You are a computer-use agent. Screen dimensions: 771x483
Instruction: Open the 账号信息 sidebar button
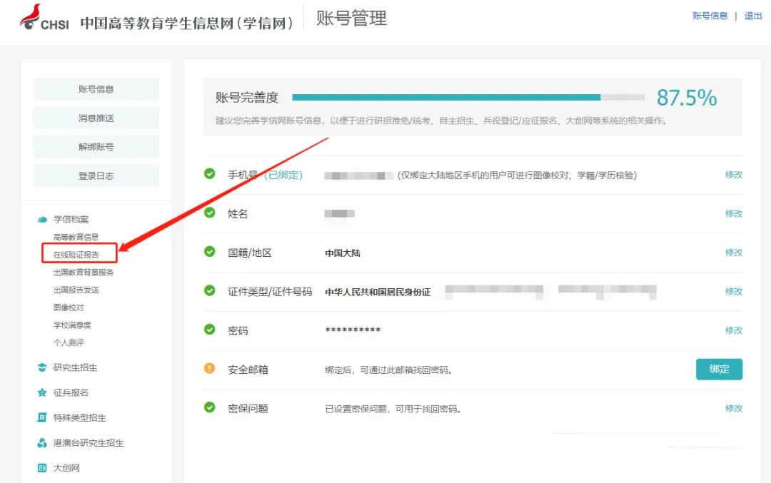click(96, 89)
